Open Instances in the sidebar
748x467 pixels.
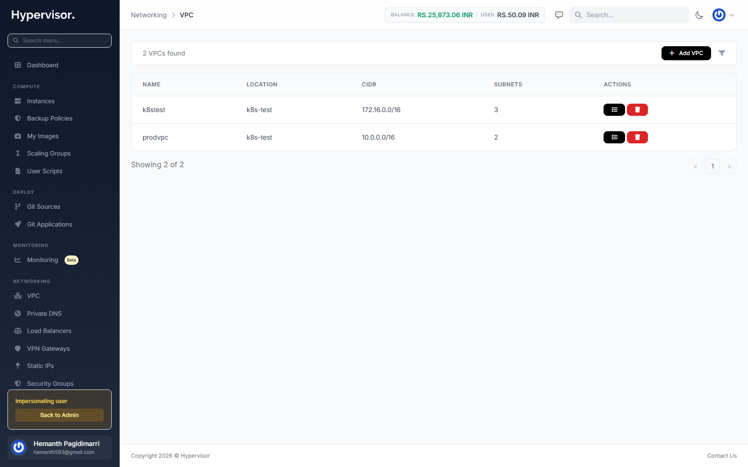point(59,101)
